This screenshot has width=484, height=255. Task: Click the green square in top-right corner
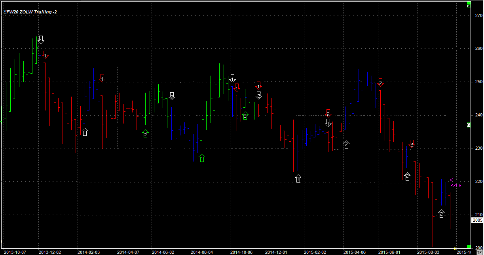pyautogui.click(x=469, y=5)
